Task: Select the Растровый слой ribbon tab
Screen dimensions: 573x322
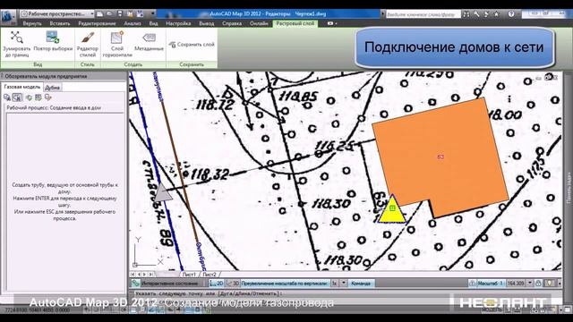Action: 295,23
